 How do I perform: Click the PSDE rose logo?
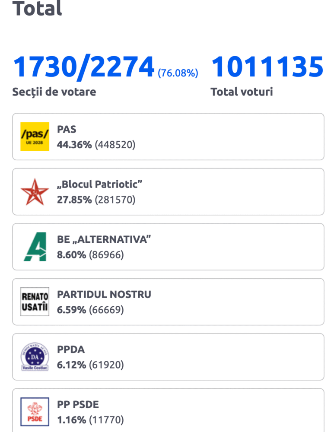(x=35, y=412)
